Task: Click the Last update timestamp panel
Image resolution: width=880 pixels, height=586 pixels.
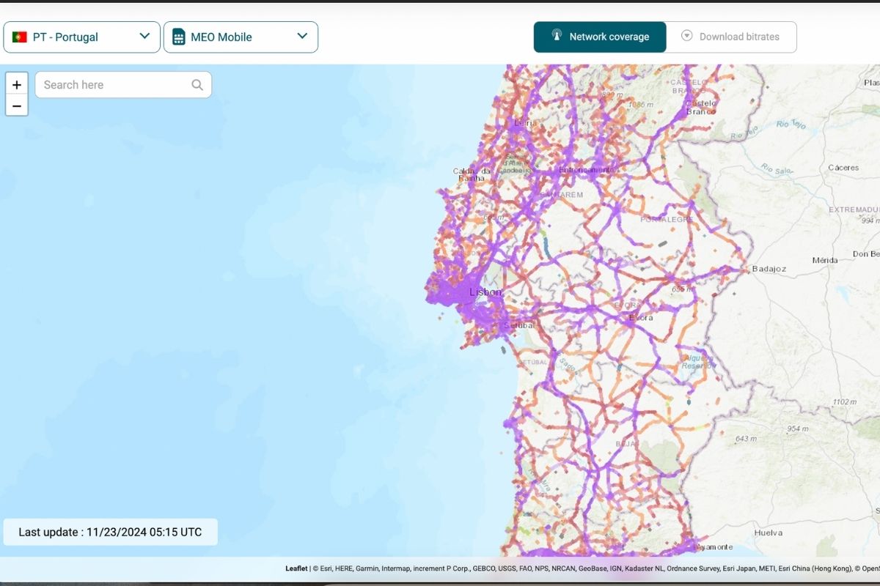Action: (110, 532)
